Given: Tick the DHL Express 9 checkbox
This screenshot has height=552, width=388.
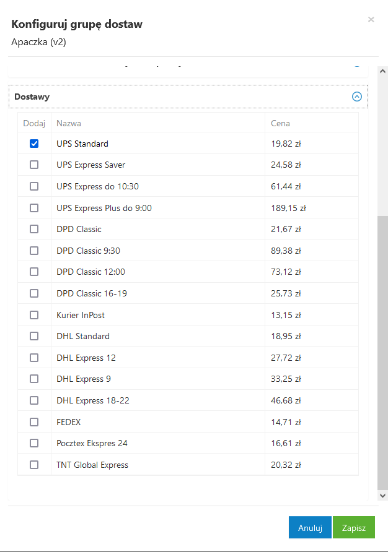Looking at the screenshot, I should tap(34, 379).
